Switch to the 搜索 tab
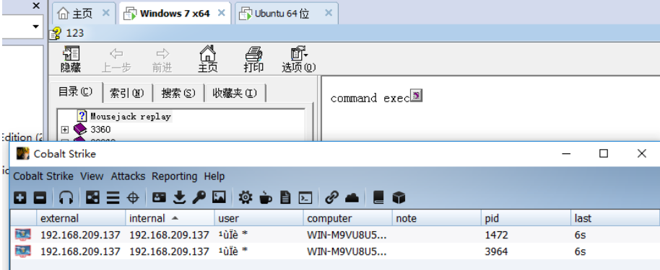 coord(178,93)
